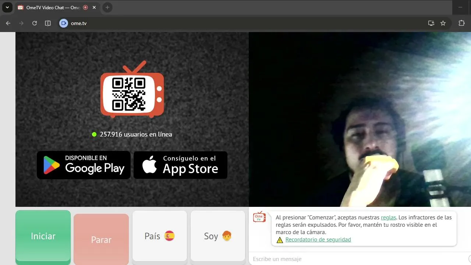Open the reglas link
471x265 pixels.
[x=388, y=218]
